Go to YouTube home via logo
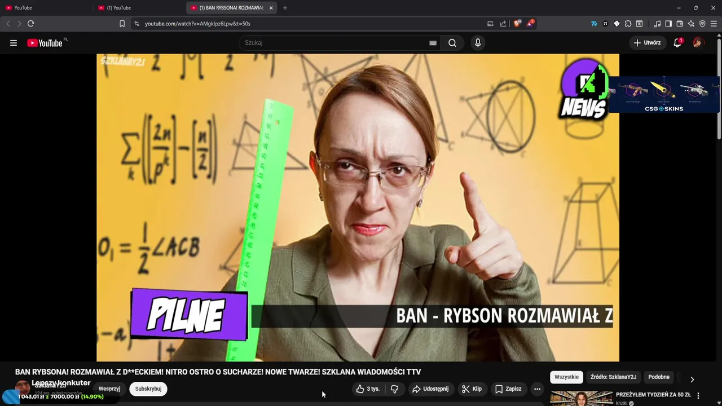 click(x=45, y=43)
